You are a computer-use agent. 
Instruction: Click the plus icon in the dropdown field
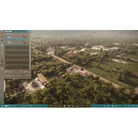point(21,71)
